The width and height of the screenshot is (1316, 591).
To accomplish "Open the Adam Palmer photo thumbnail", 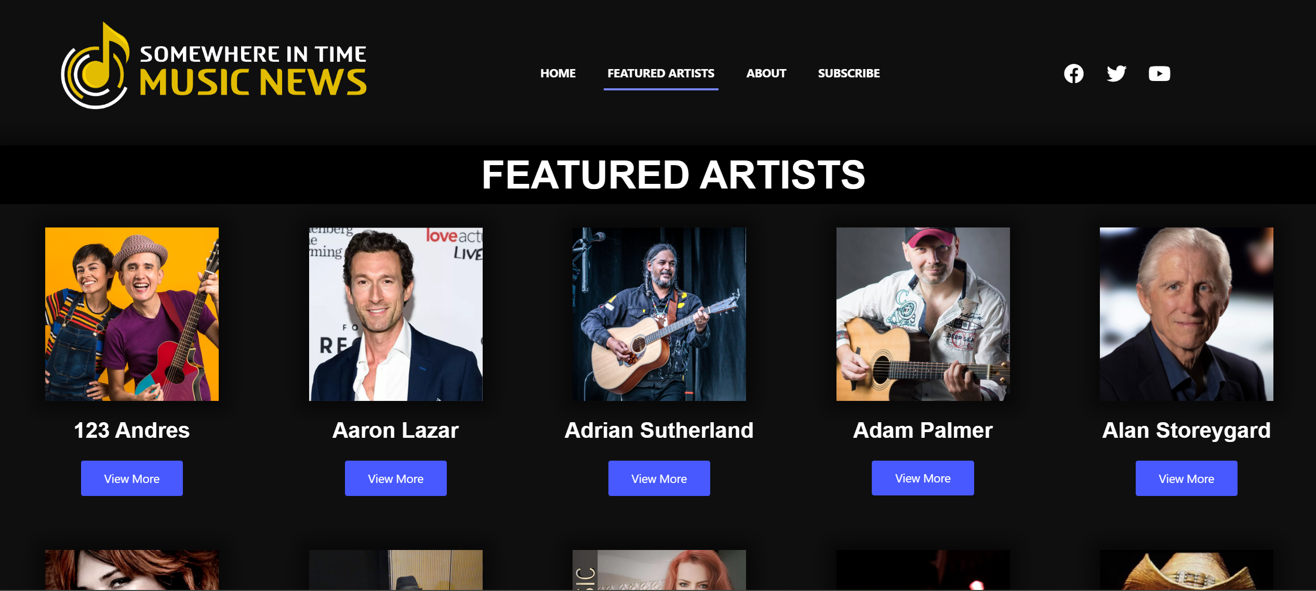I will click(x=923, y=314).
